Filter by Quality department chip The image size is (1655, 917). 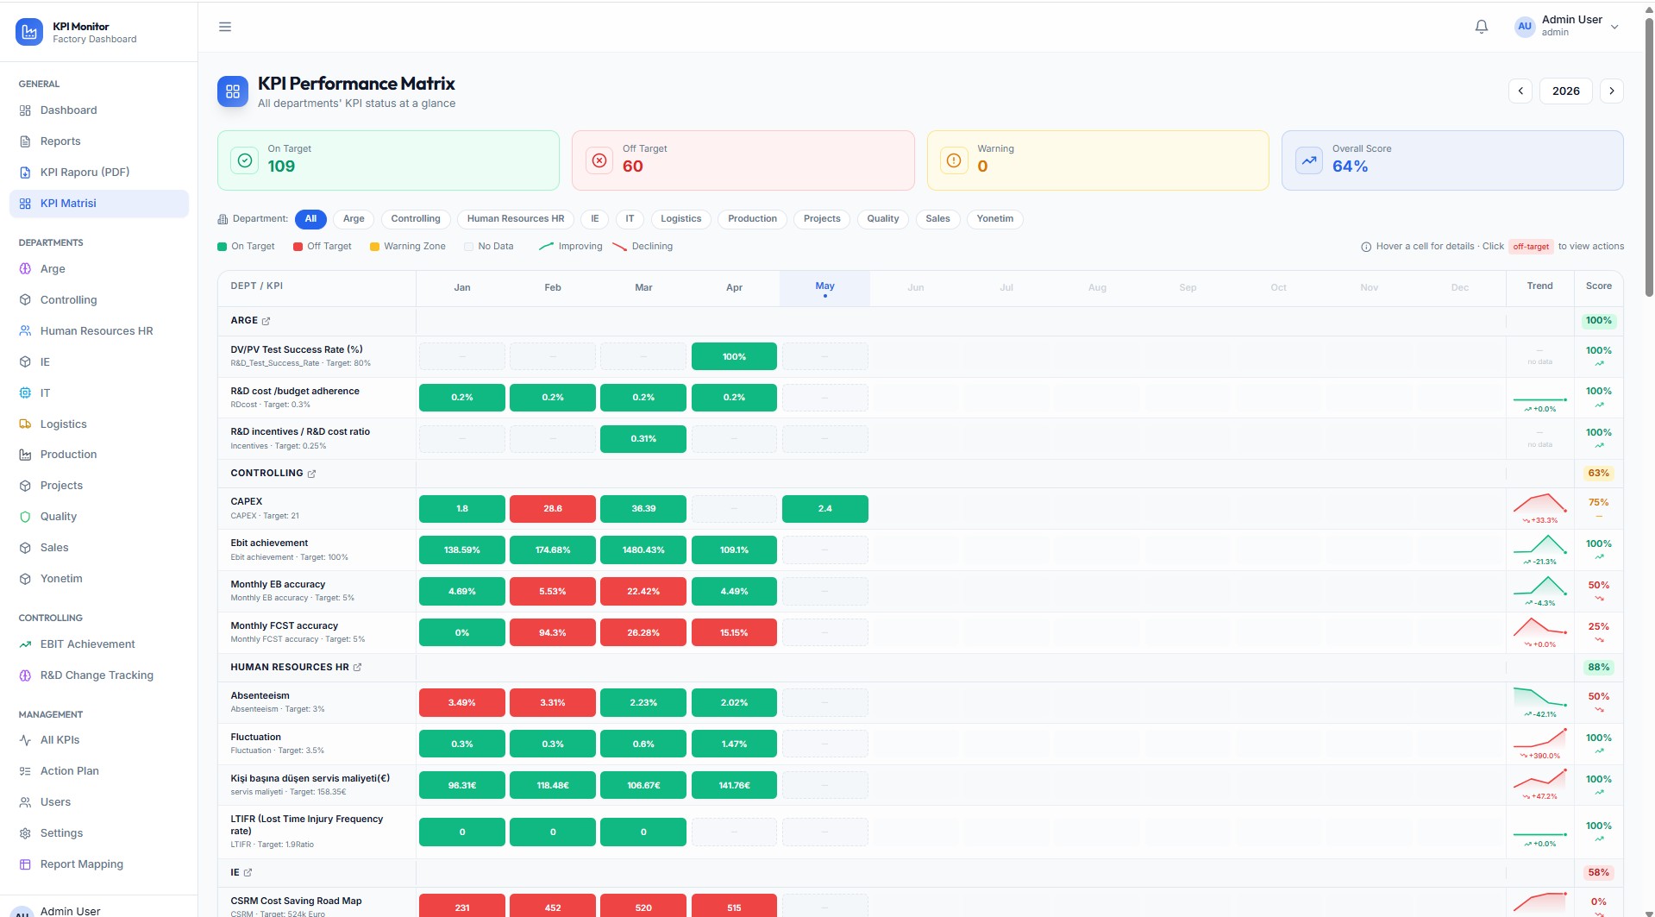click(x=883, y=219)
